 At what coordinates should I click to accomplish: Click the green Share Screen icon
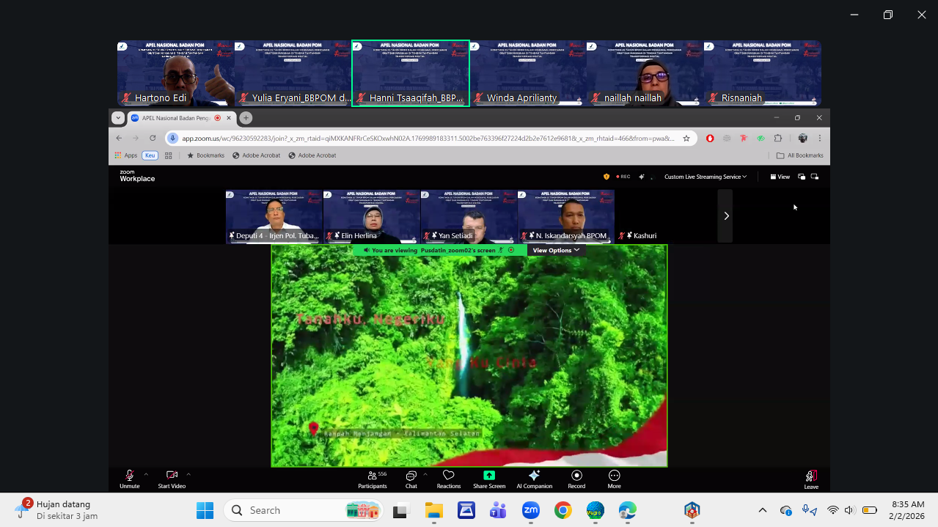coord(489,475)
